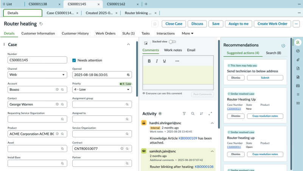This screenshot has height=171, width=303.
Task: Click the search icon in Activity
Action: (x=193, y=113)
